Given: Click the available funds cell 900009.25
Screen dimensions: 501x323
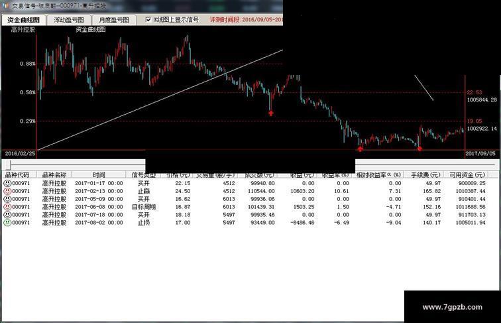Looking at the screenshot, I should pos(472,183).
